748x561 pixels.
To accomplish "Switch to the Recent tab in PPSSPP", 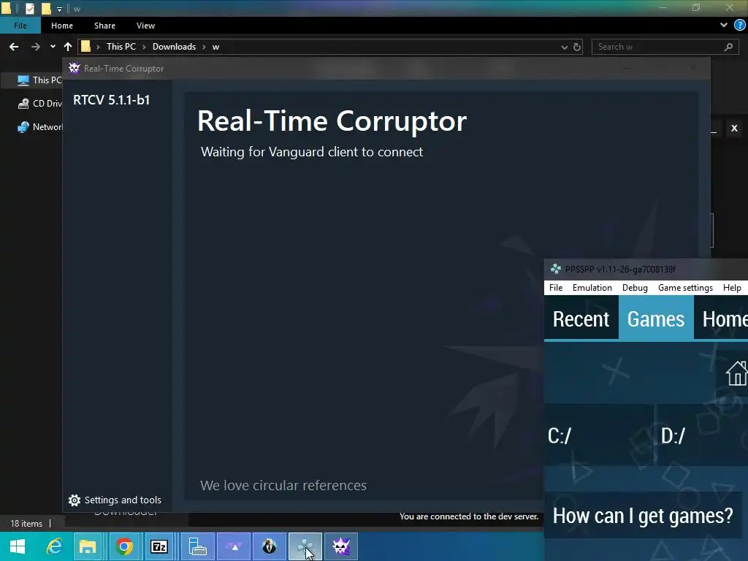I will [x=581, y=318].
